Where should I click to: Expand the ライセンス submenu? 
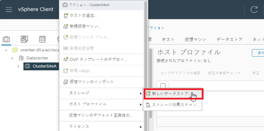point(101,127)
